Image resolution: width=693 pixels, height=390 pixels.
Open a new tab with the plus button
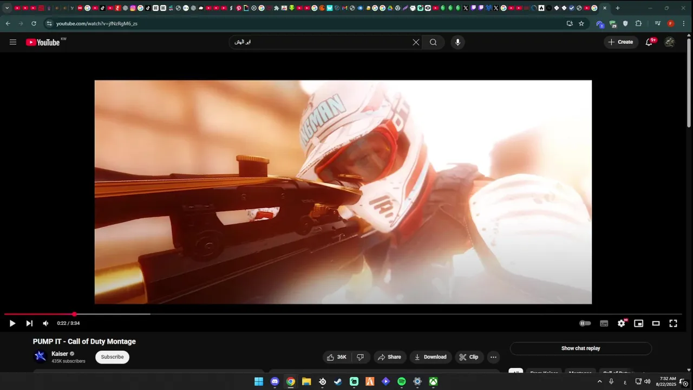coord(618,8)
